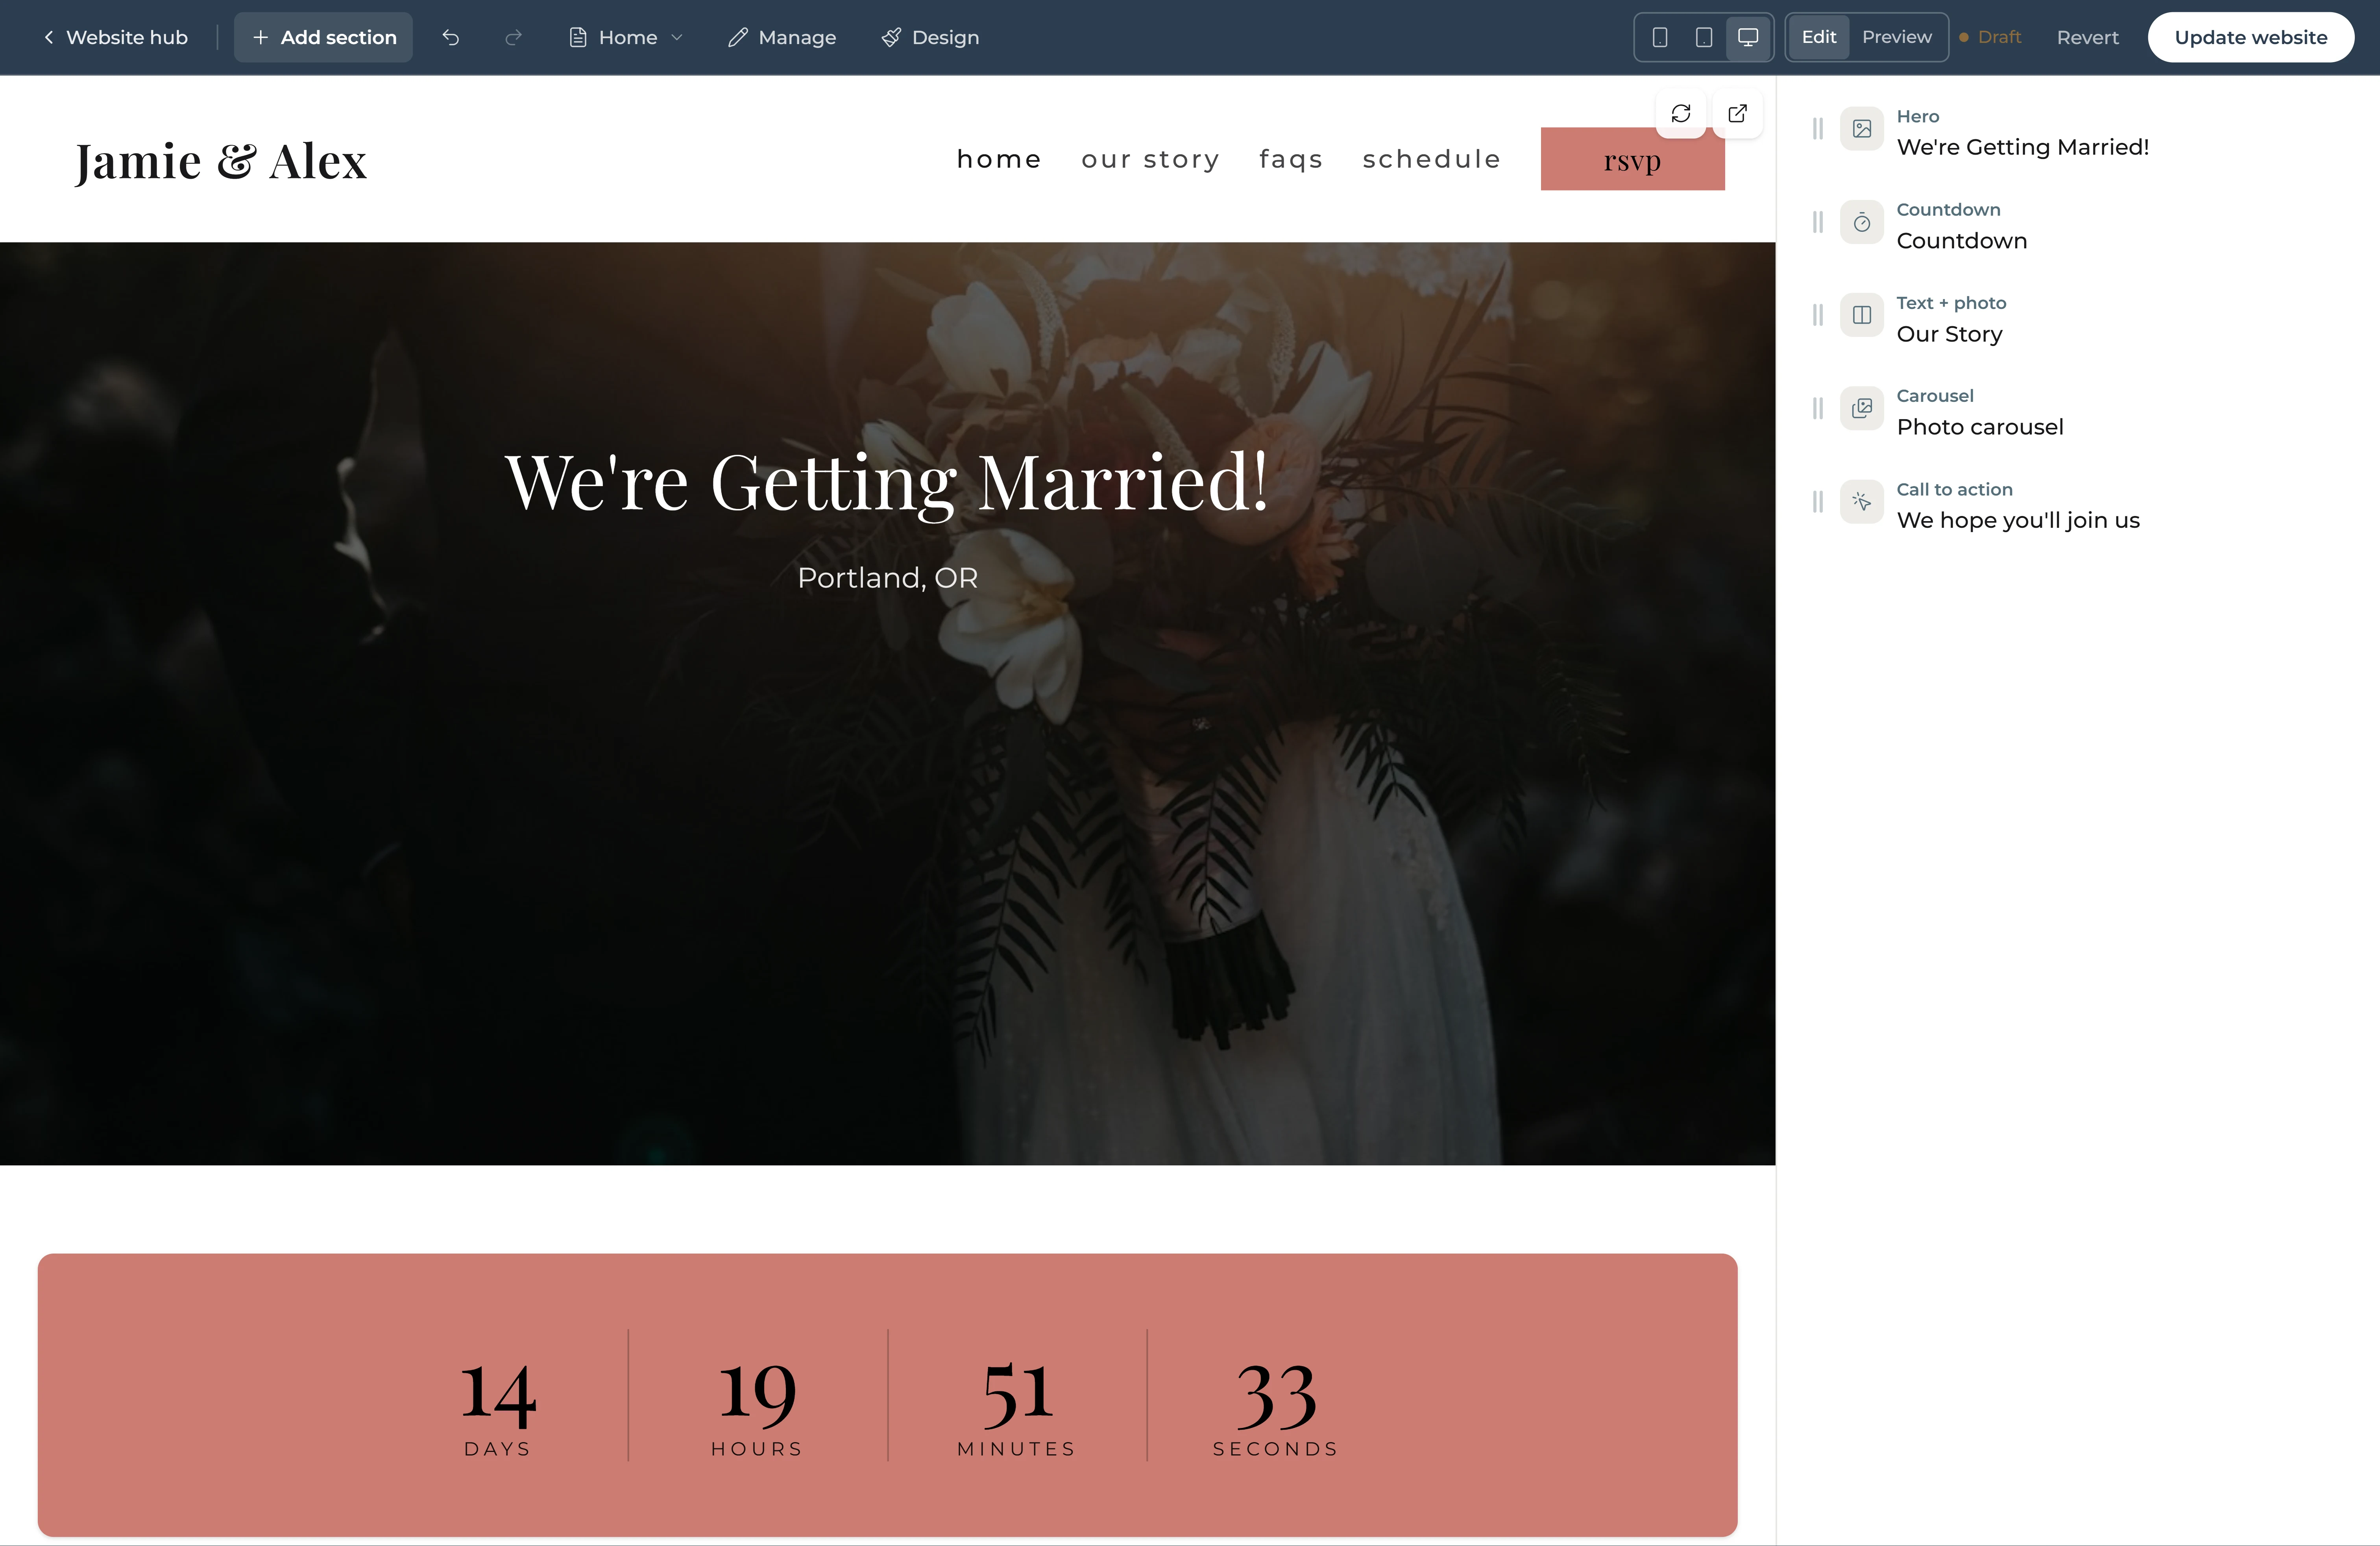Select the Our Story section row
The height and width of the screenshot is (1546, 2380).
[x=2078, y=318]
